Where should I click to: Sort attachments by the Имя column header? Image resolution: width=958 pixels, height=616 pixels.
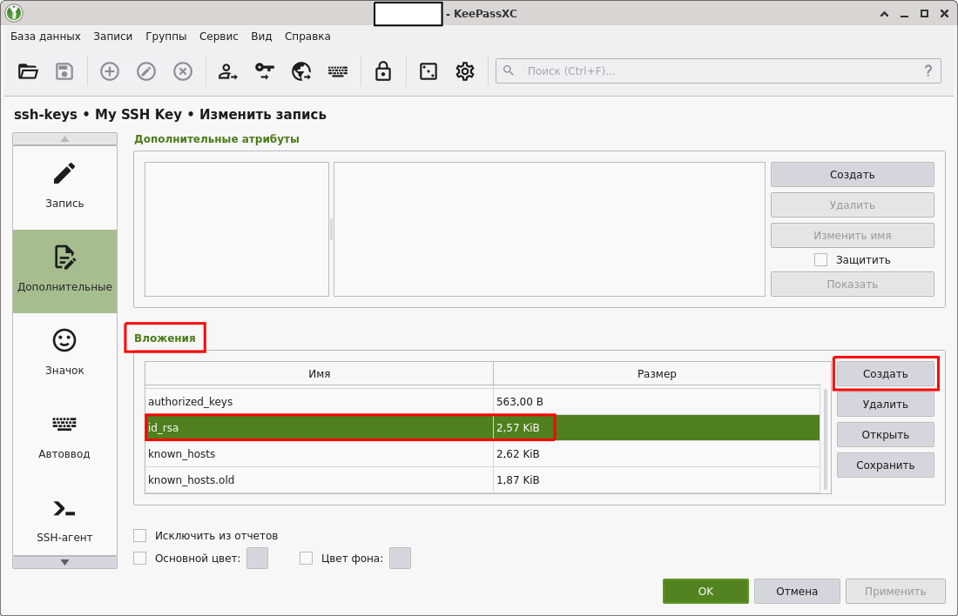[319, 373]
